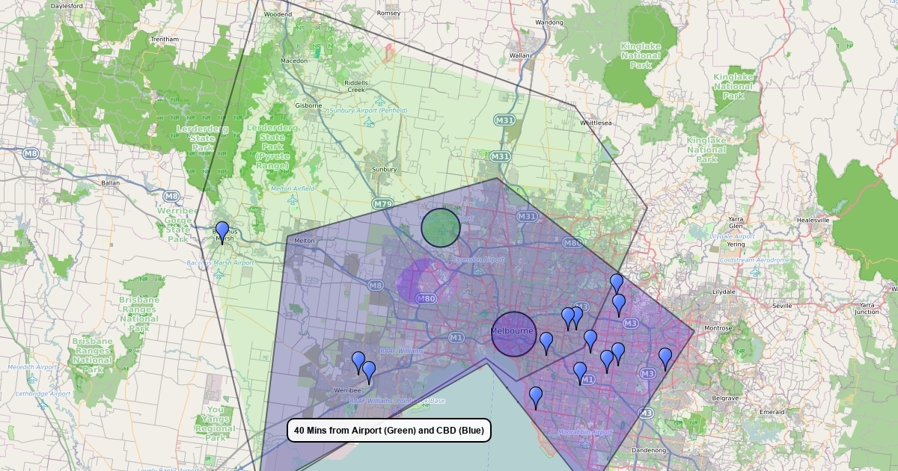Select the northernmost marker in the eastern suburbs
This screenshot has height=471, width=898.
pyautogui.click(x=616, y=283)
